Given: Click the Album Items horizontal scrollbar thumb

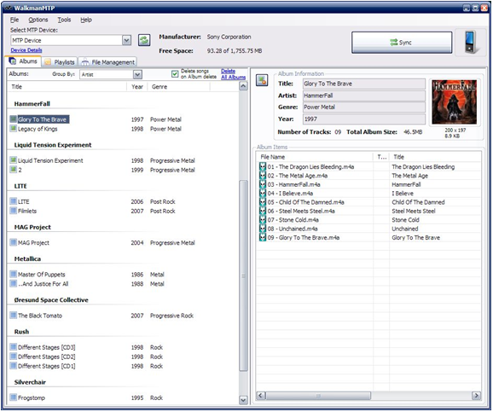Looking at the screenshot, I should (x=318, y=395).
